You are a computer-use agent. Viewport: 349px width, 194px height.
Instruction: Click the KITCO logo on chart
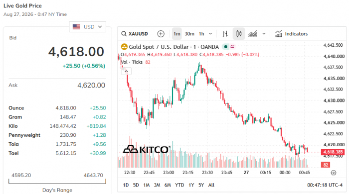[x=147, y=149]
